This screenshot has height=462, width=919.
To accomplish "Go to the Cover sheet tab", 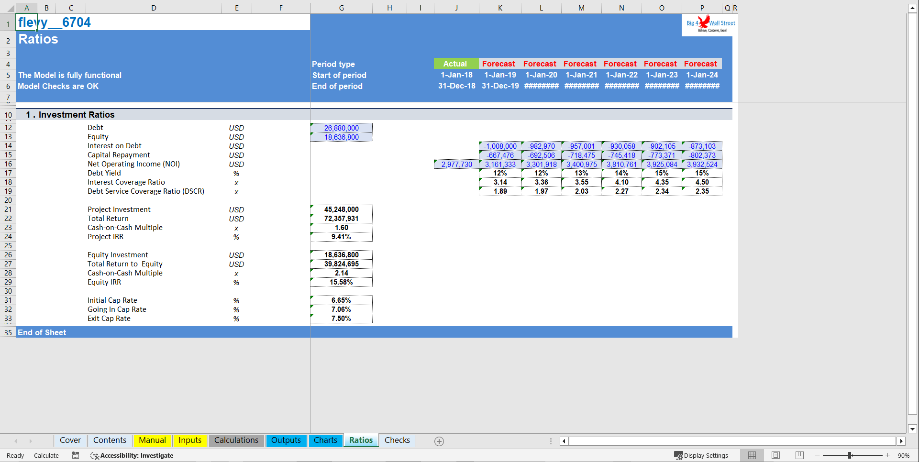I will point(70,440).
